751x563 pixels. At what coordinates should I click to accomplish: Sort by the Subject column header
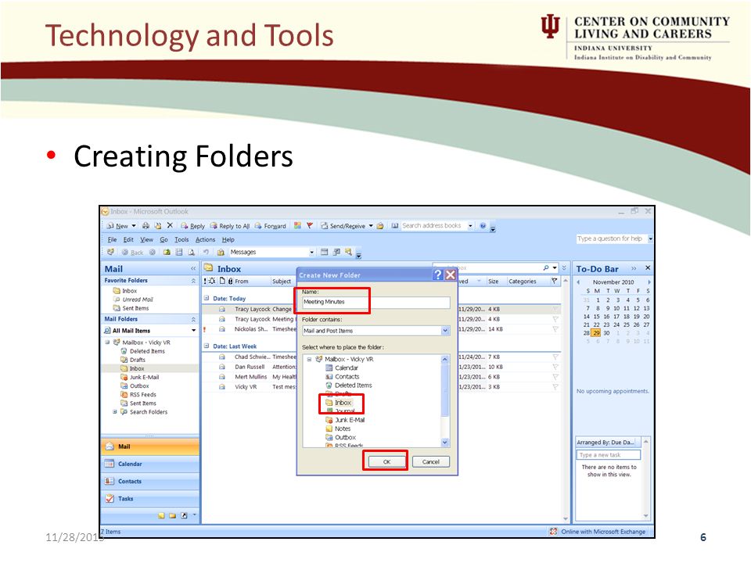pyautogui.click(x=282, y=281)
